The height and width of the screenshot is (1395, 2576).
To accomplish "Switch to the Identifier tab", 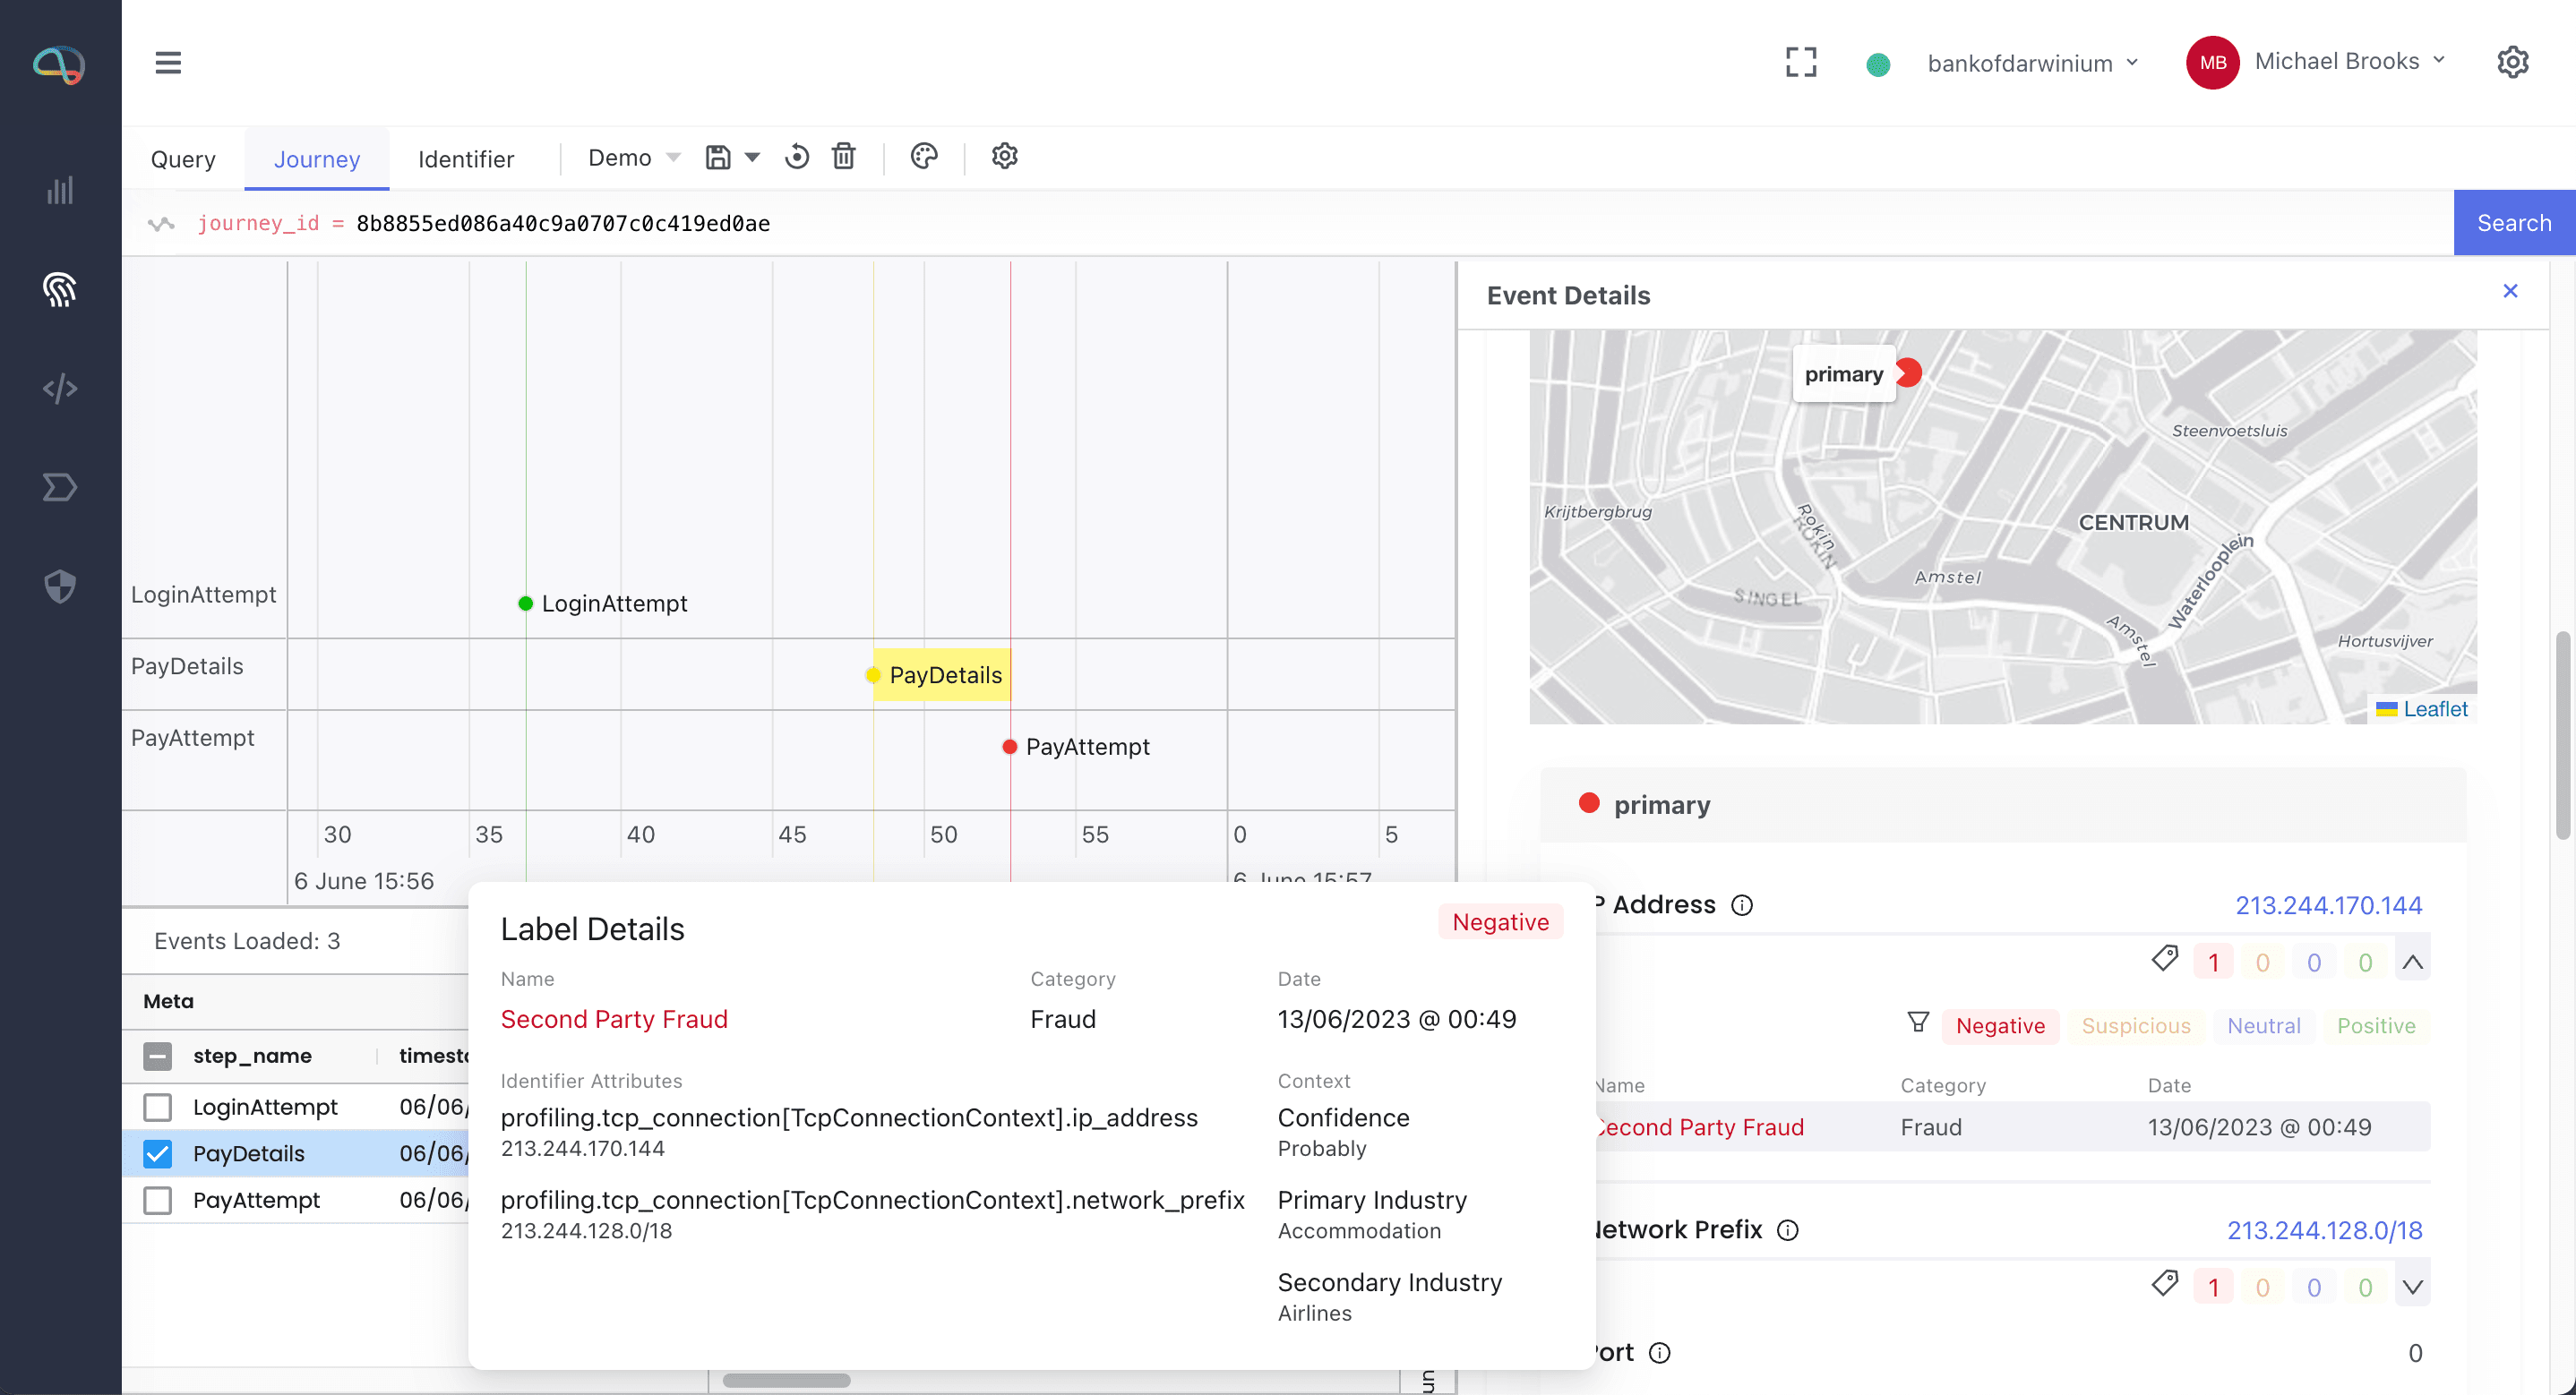I will [x=465, y=159].
